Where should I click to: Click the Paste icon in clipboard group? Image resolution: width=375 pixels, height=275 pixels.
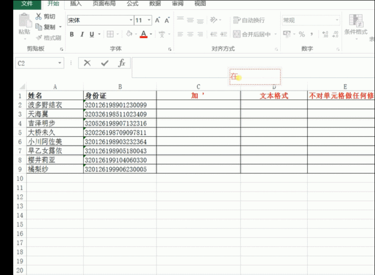tap(25, 21)
